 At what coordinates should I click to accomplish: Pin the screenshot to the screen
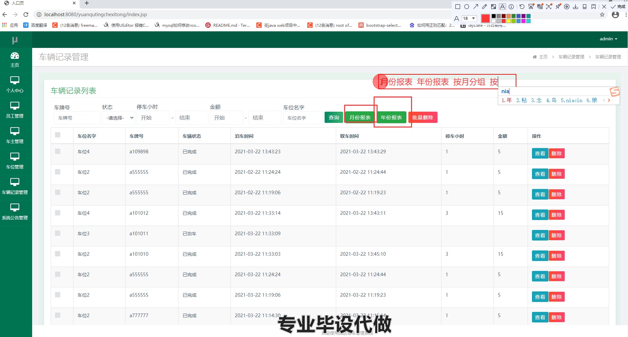(x=558, y=7)
